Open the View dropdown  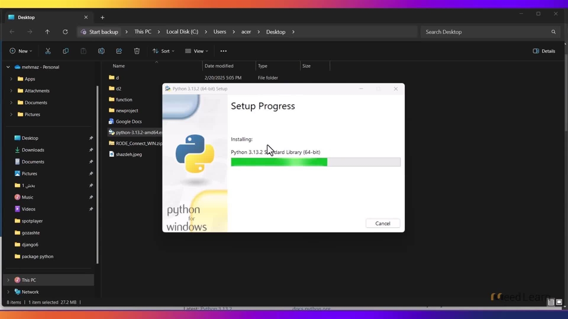click(197, 51)
